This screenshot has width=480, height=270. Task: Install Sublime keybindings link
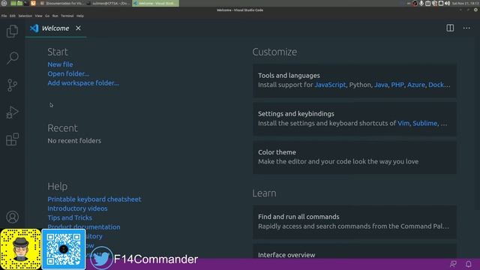point(425,123)
